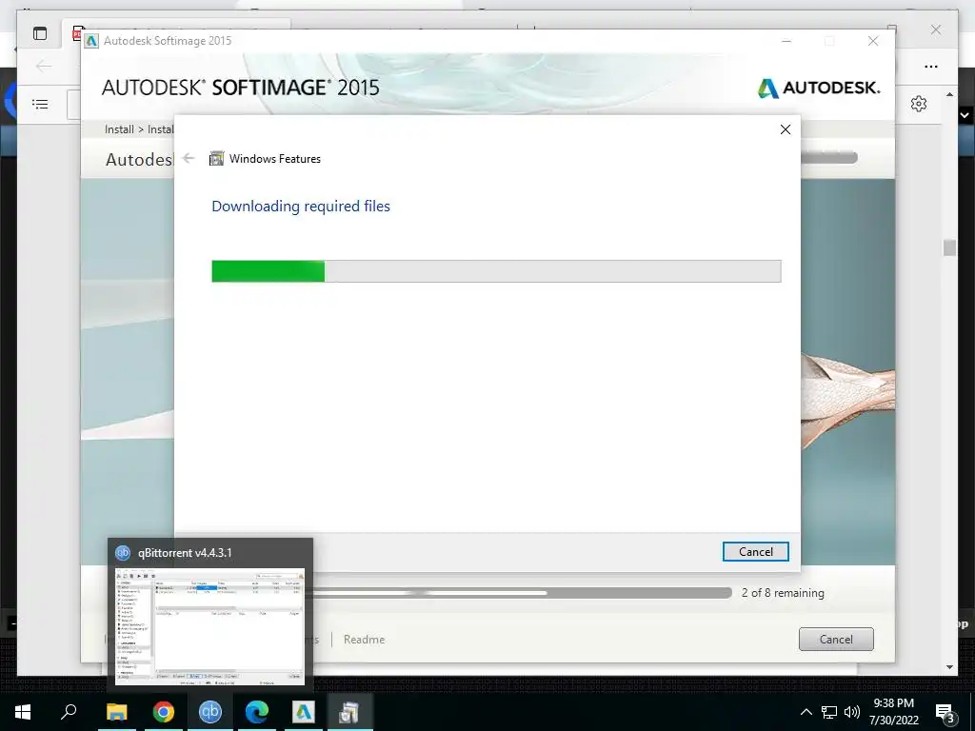This screenshot has width=975, height=731.
Task: Click the scroll-down arrow in background window
Action: 949,667
